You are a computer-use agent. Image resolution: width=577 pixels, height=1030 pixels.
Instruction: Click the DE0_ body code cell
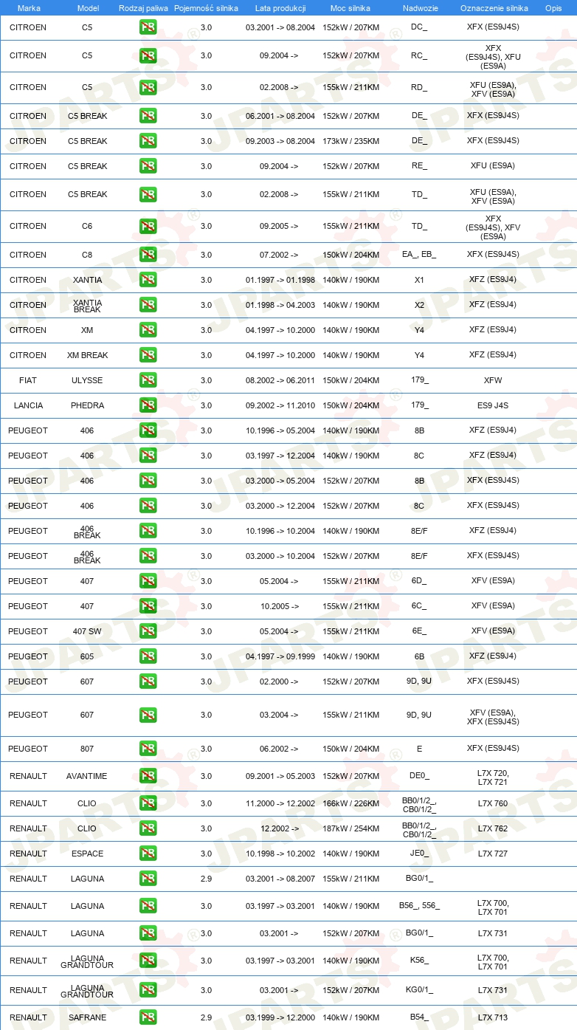point(419,776)
